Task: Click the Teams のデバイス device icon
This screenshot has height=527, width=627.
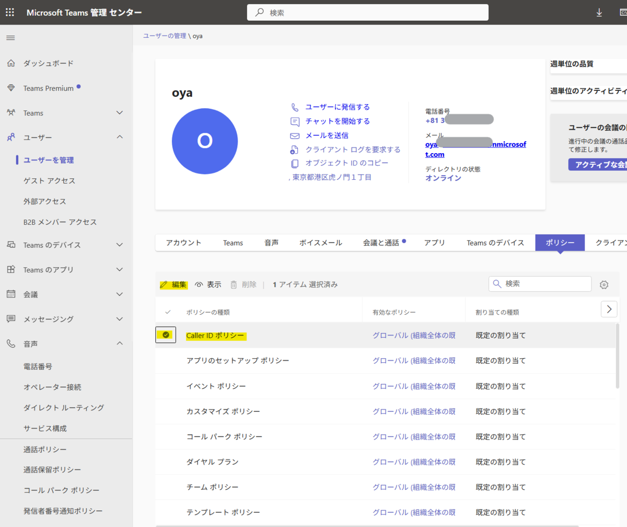Action: tap(11, 245)
